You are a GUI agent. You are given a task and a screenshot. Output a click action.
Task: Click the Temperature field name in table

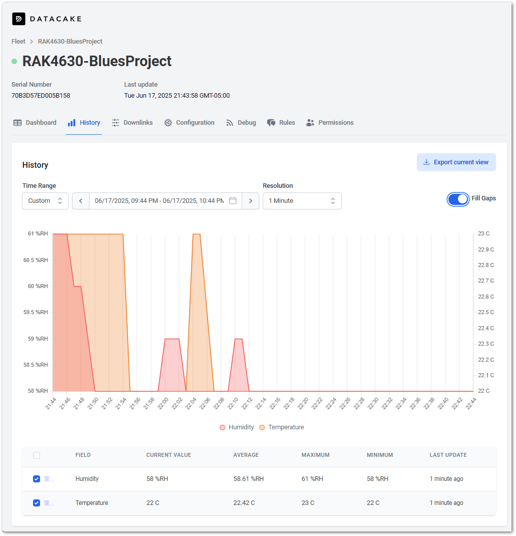coord(92,503)
